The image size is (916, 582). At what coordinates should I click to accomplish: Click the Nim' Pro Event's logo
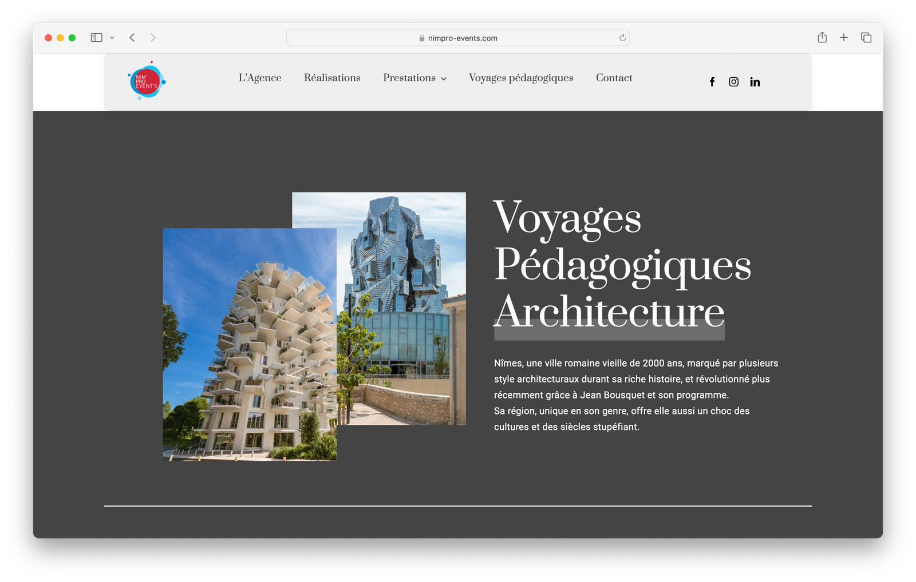tap(147, 81)
